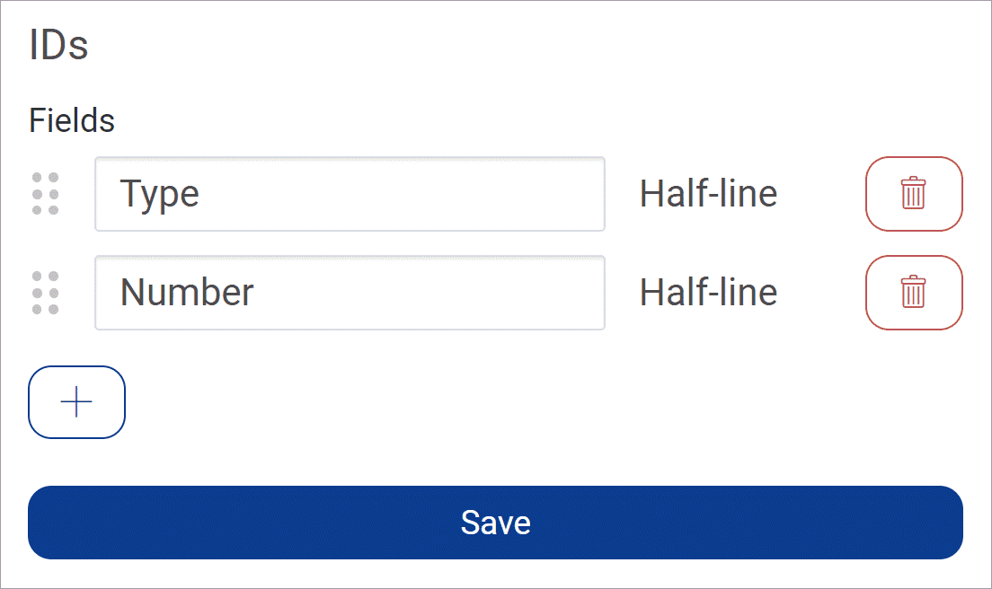Select the six-dot reorder grip of second row
Screen dimensions: 992x589
click(46, 293)
